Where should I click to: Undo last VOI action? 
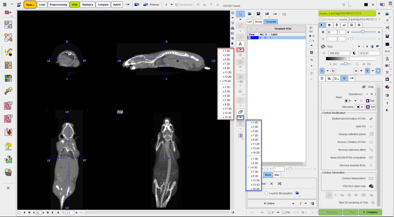252,212
